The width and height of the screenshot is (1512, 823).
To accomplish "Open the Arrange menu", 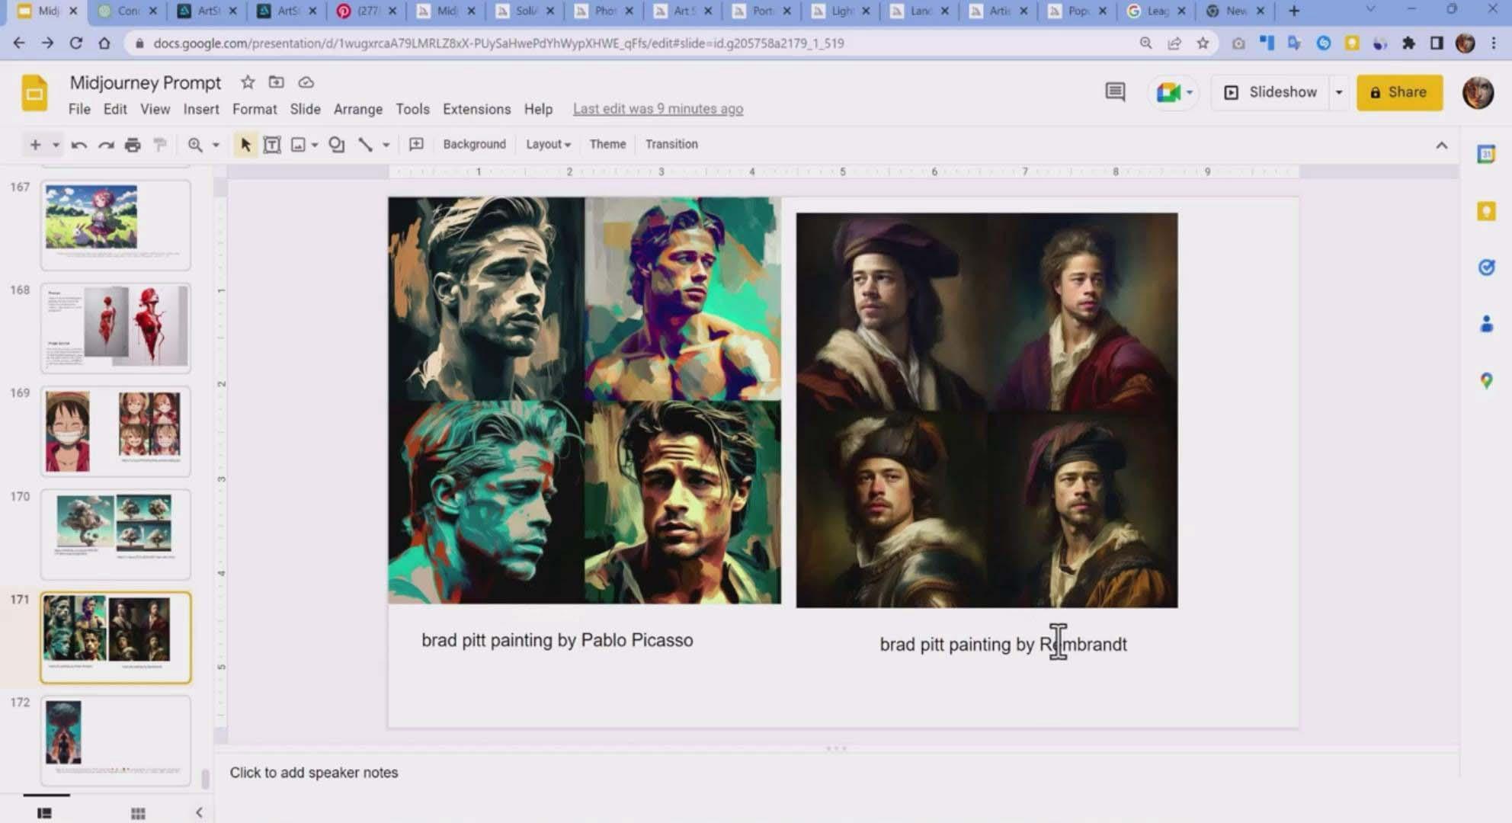I will click(357, 108).
